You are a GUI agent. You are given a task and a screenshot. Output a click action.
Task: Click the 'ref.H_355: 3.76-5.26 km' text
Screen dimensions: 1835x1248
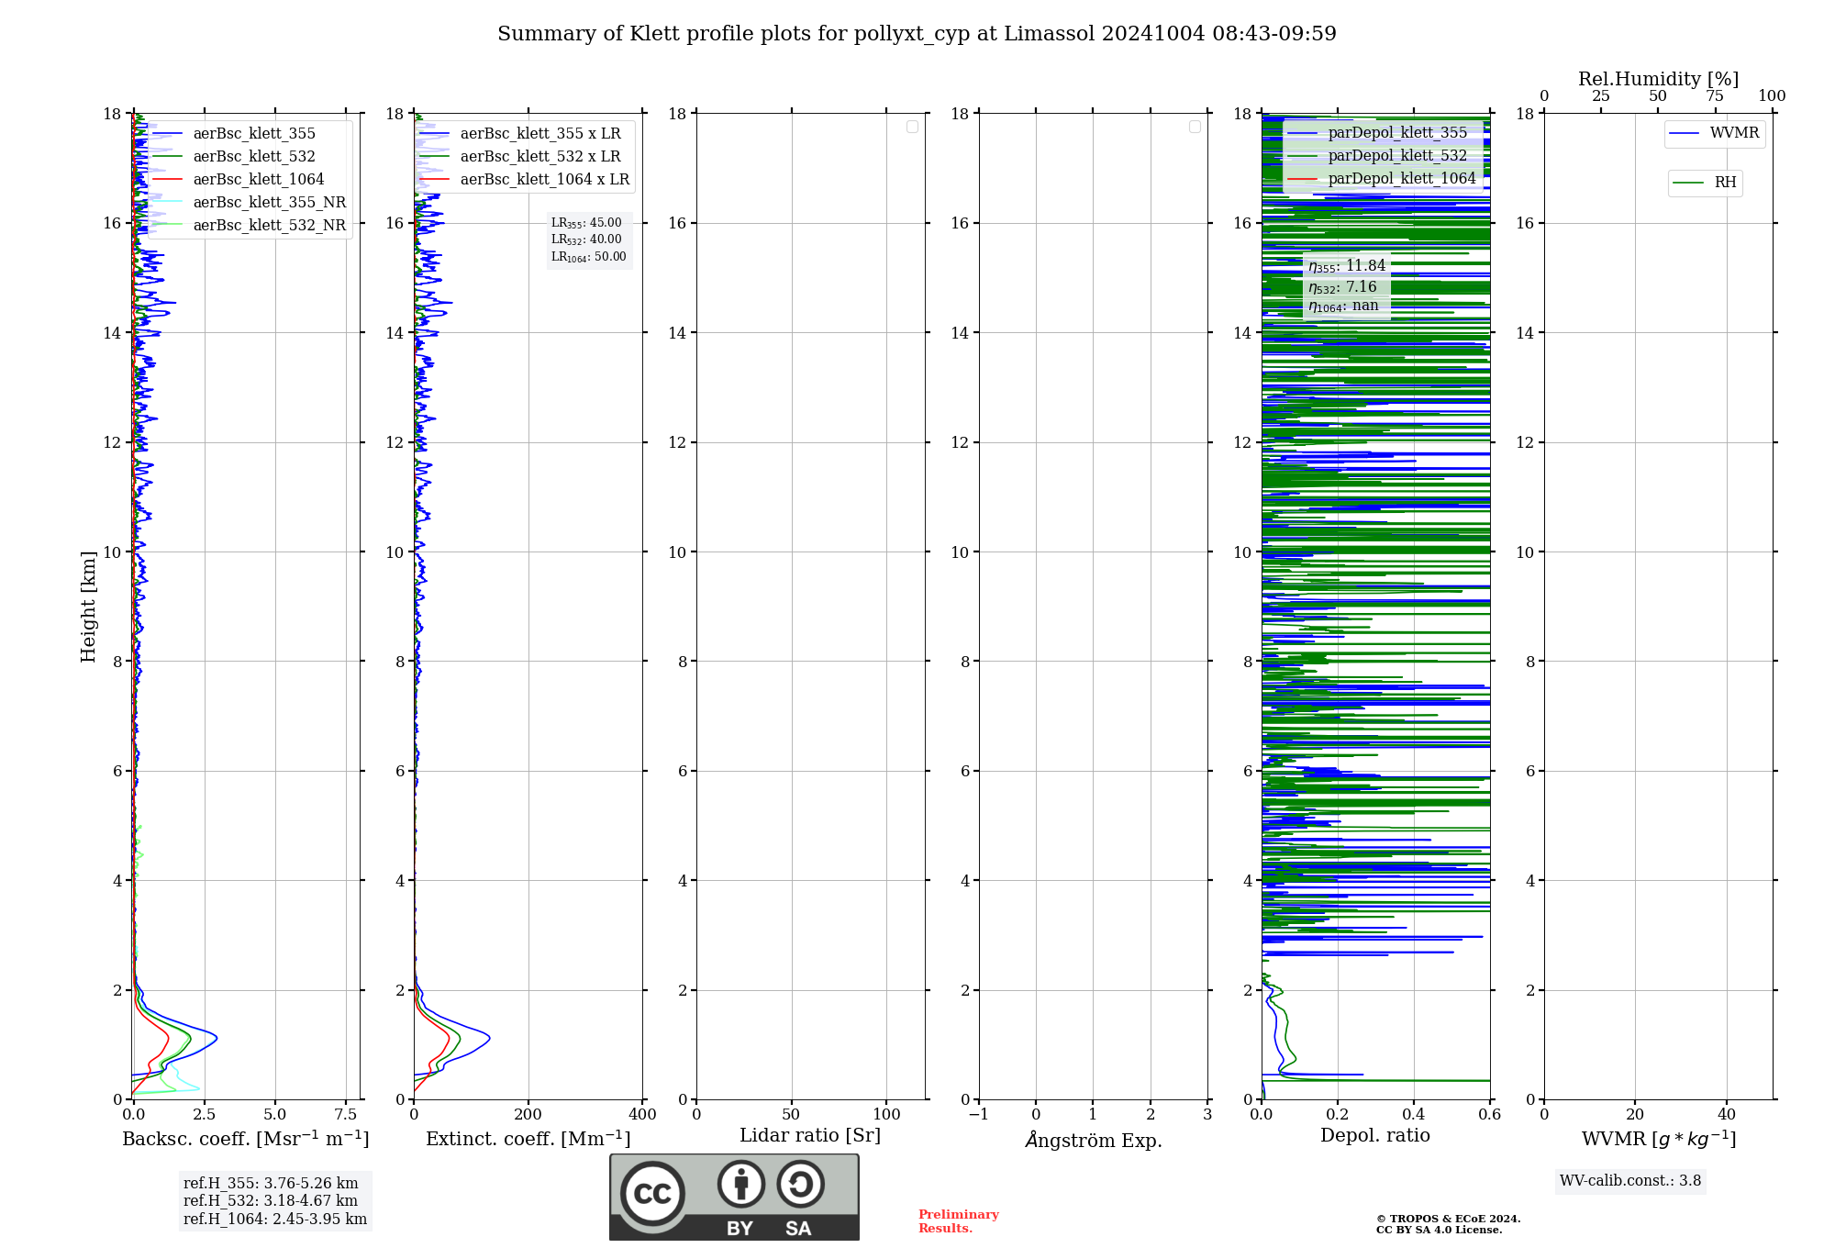pyautogui.click(x=271, y=1184)
